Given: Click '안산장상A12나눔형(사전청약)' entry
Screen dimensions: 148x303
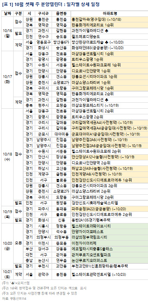Looking at the screenshot, I should (x=95, y=157).
